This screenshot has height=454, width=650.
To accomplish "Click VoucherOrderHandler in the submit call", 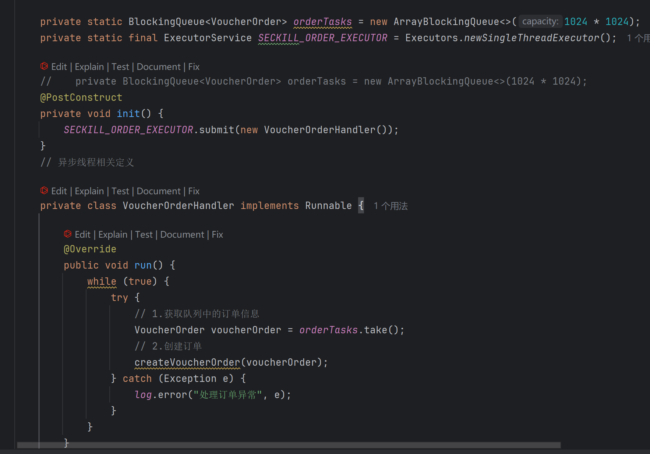I will pos(320,130).
